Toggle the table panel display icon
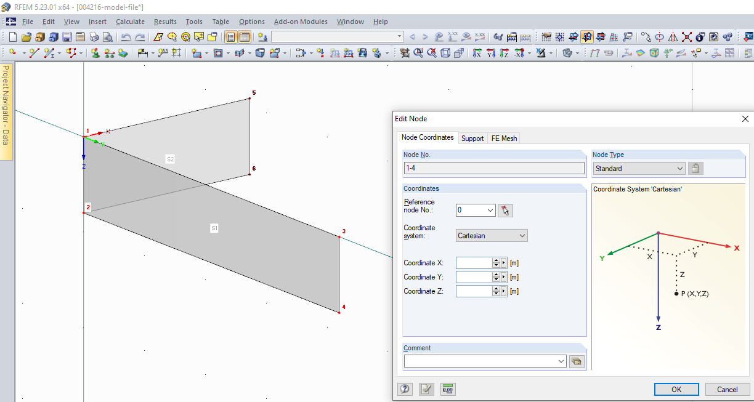This screenshot has height=402, width=754. pos(245,37)
